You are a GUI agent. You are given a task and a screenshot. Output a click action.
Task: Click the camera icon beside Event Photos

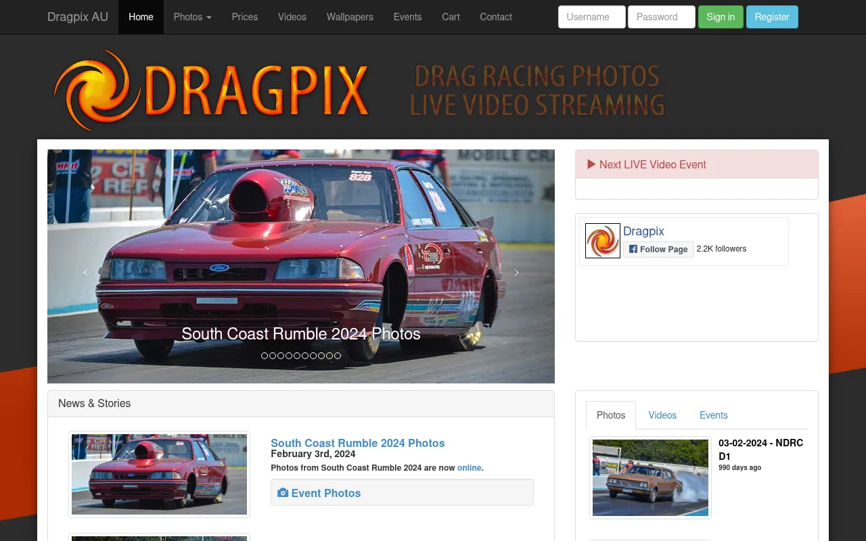[x=283, y=493]
